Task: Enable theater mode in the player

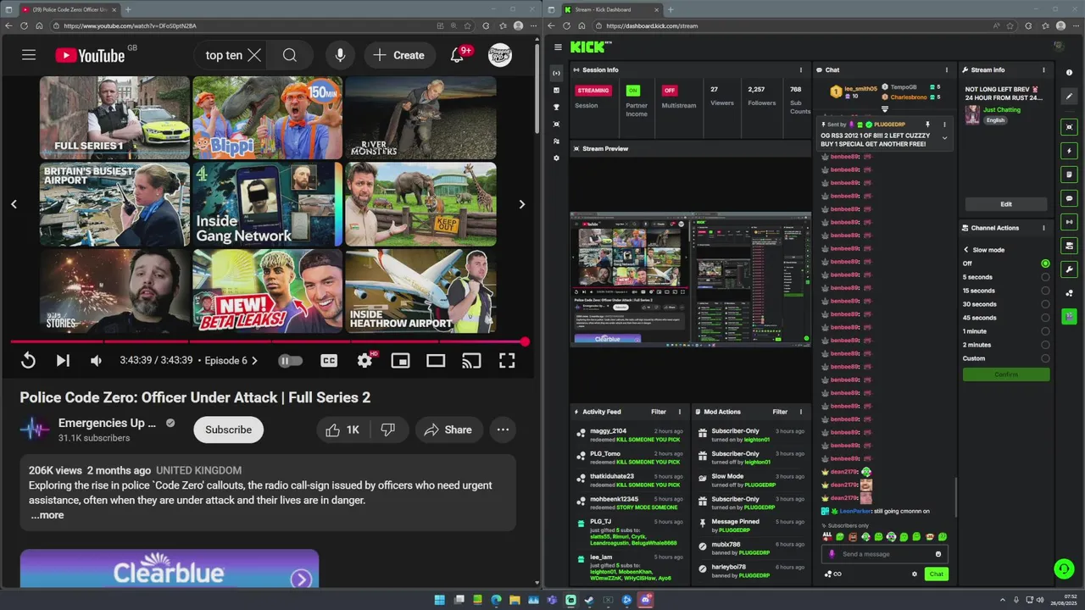Action: click(436, 360)
